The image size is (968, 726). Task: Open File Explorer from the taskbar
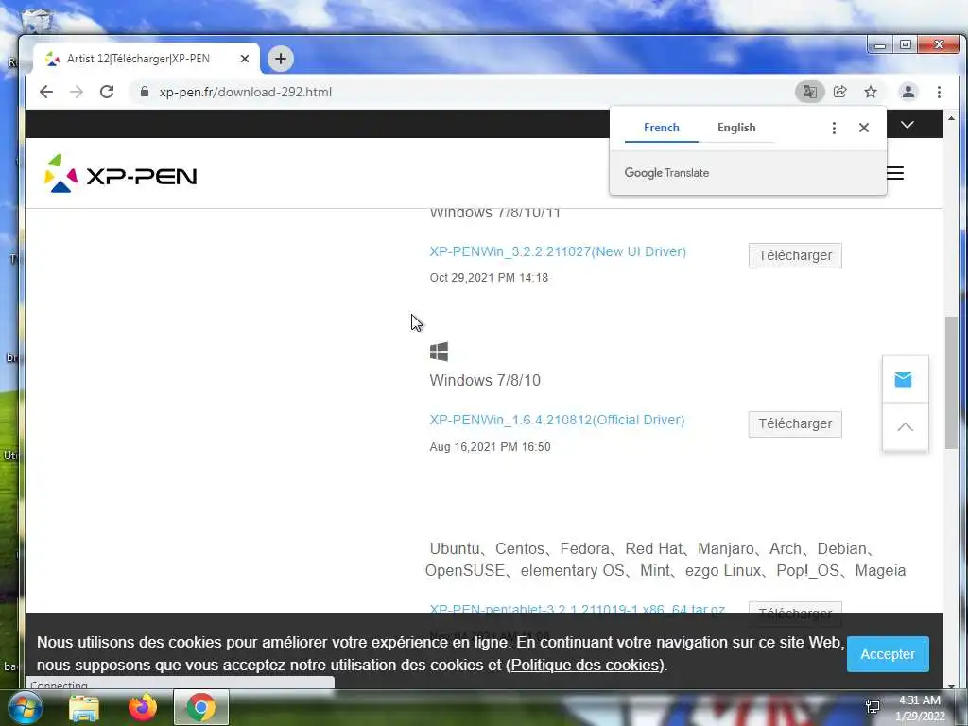(x=84, y=707)
